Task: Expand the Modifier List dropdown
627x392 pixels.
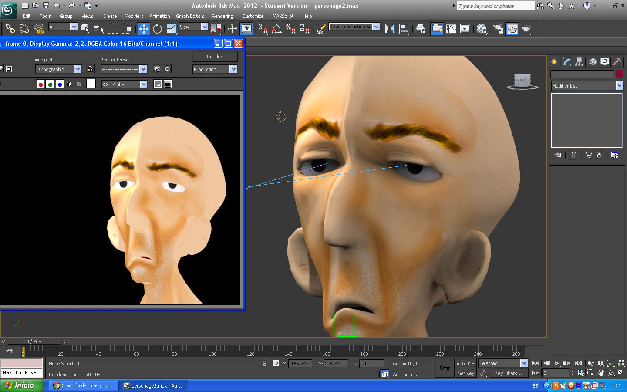Action: 587,86
